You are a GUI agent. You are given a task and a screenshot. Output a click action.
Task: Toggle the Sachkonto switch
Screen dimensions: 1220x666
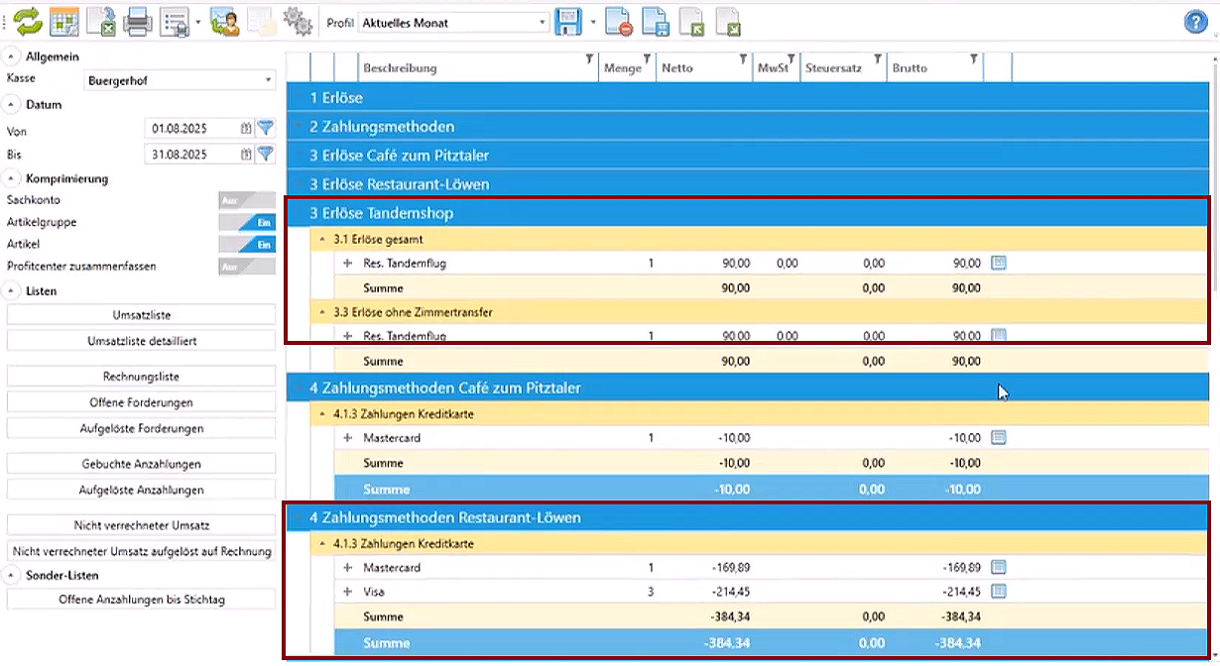(247, 200)
